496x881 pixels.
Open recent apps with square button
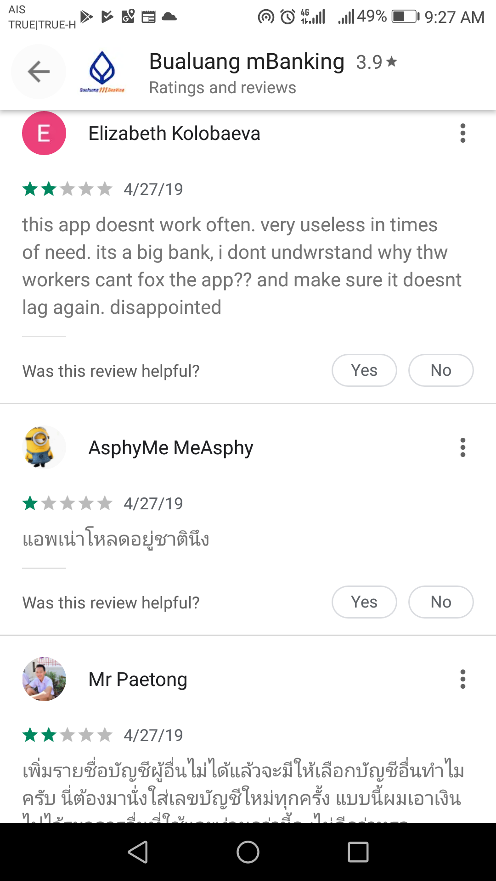358,852
